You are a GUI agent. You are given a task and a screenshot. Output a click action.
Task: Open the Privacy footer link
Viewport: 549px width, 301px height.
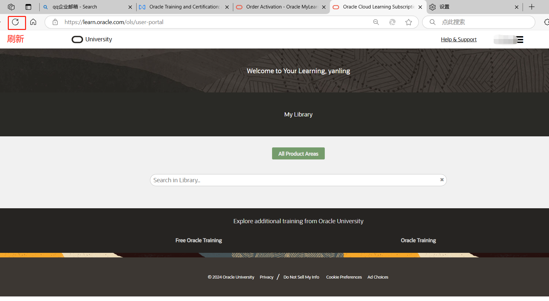[267, 277]
